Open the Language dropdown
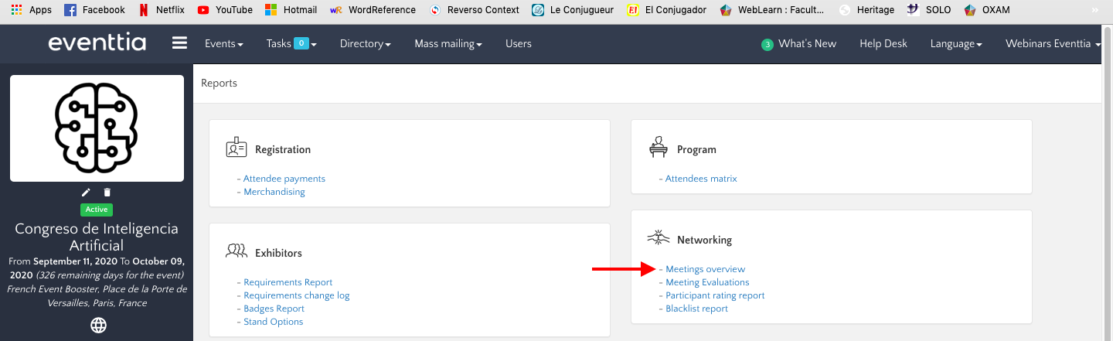The width and height of the screenshot is (1113, 341). point(956,44)
